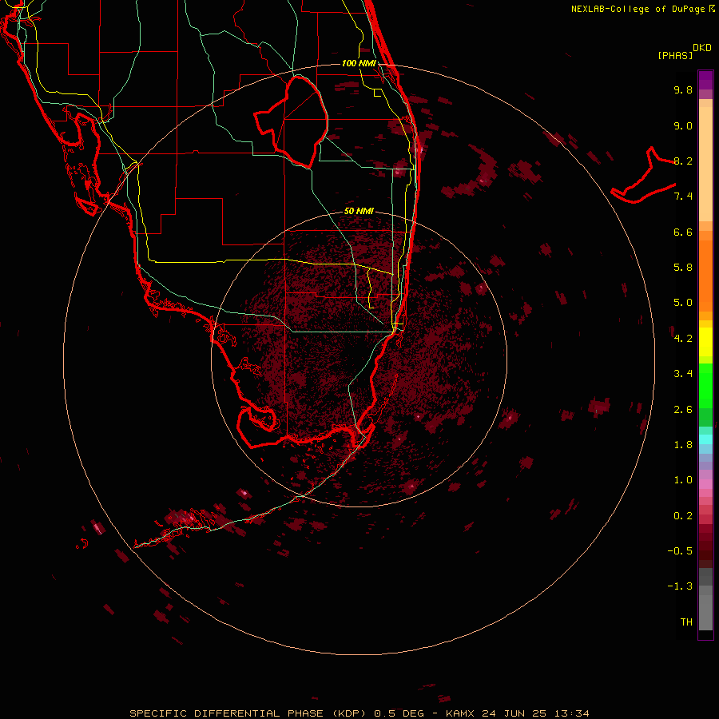Click the 9.0 scale label
The width and height of the screenshot is (719, 719).
pyautogui.click(x=683, y=125)
